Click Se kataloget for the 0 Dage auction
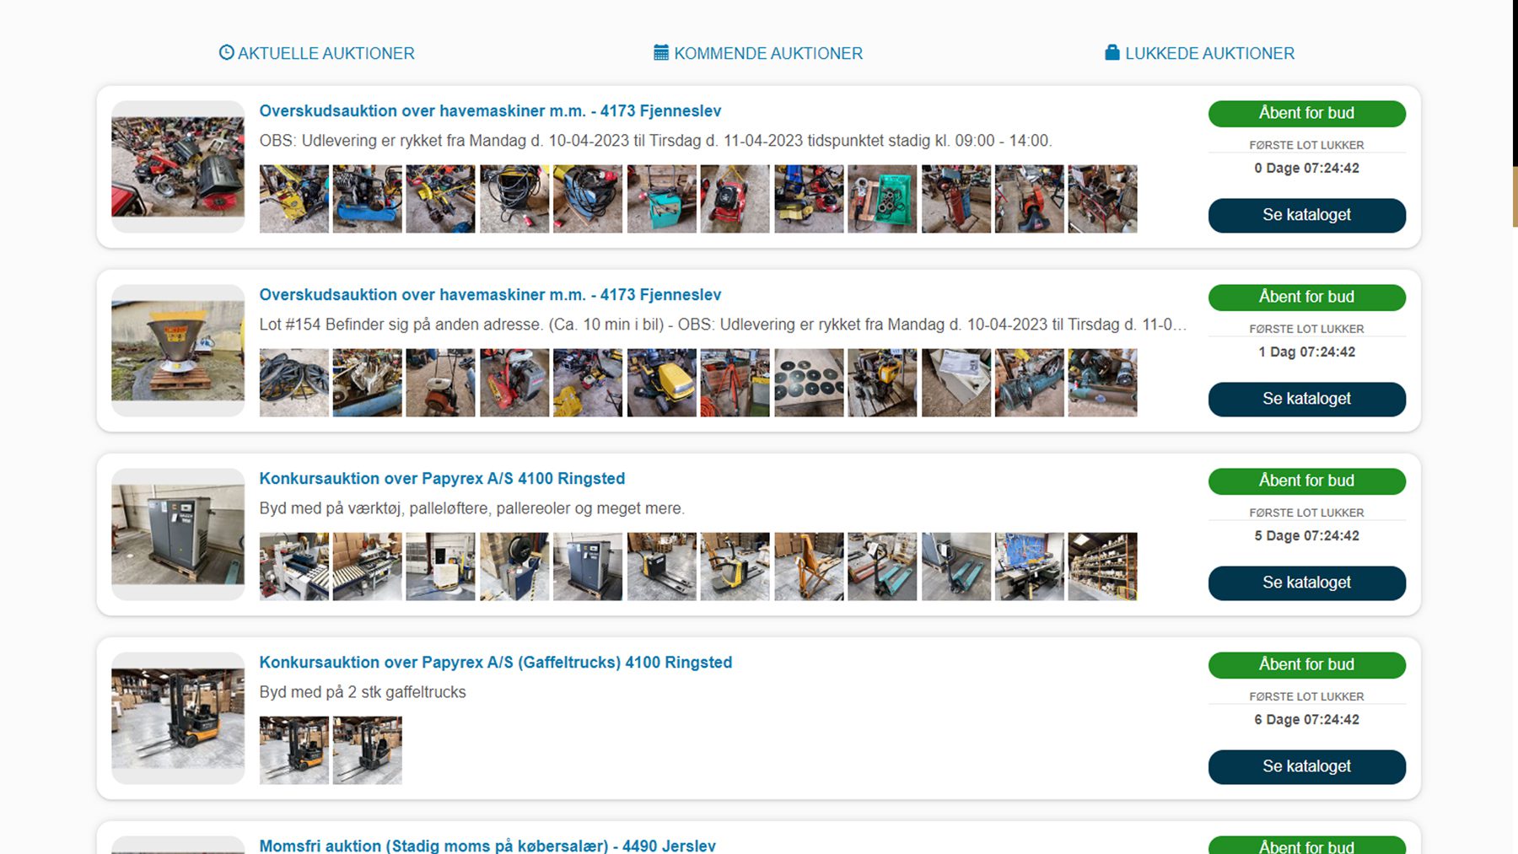 (x=1306, y=215)
